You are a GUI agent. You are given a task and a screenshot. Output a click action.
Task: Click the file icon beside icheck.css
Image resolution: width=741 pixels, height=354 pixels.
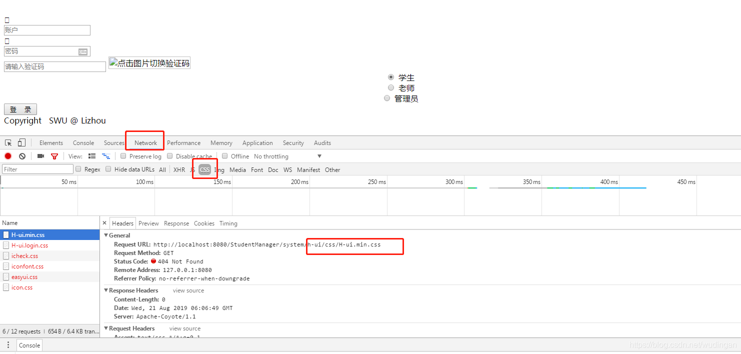[6, 256]
